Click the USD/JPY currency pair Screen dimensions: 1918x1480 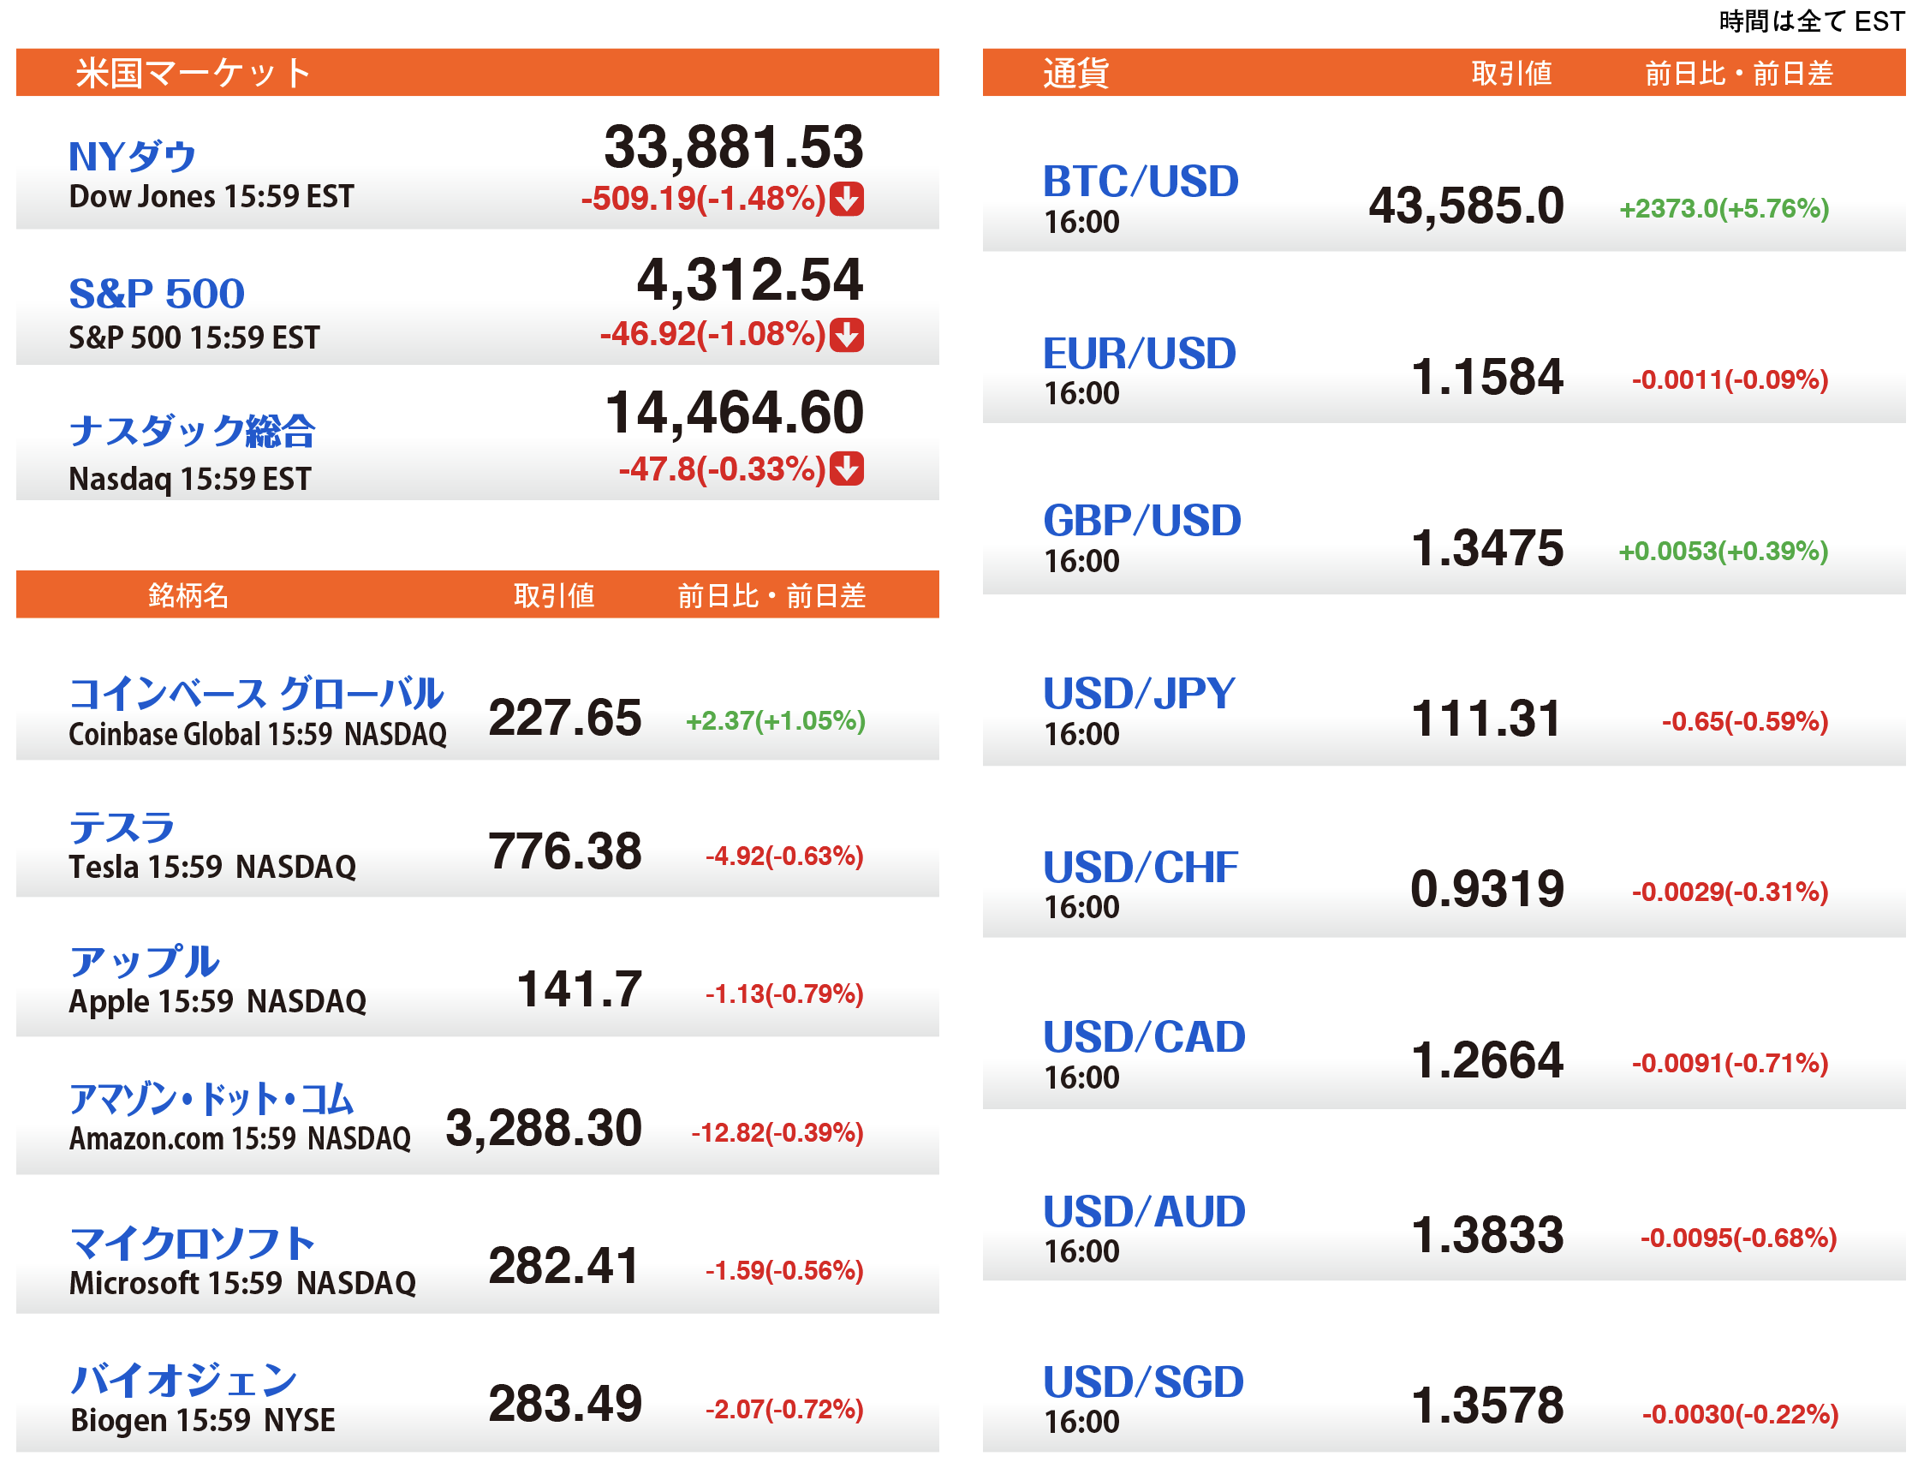coord(1139,694)
